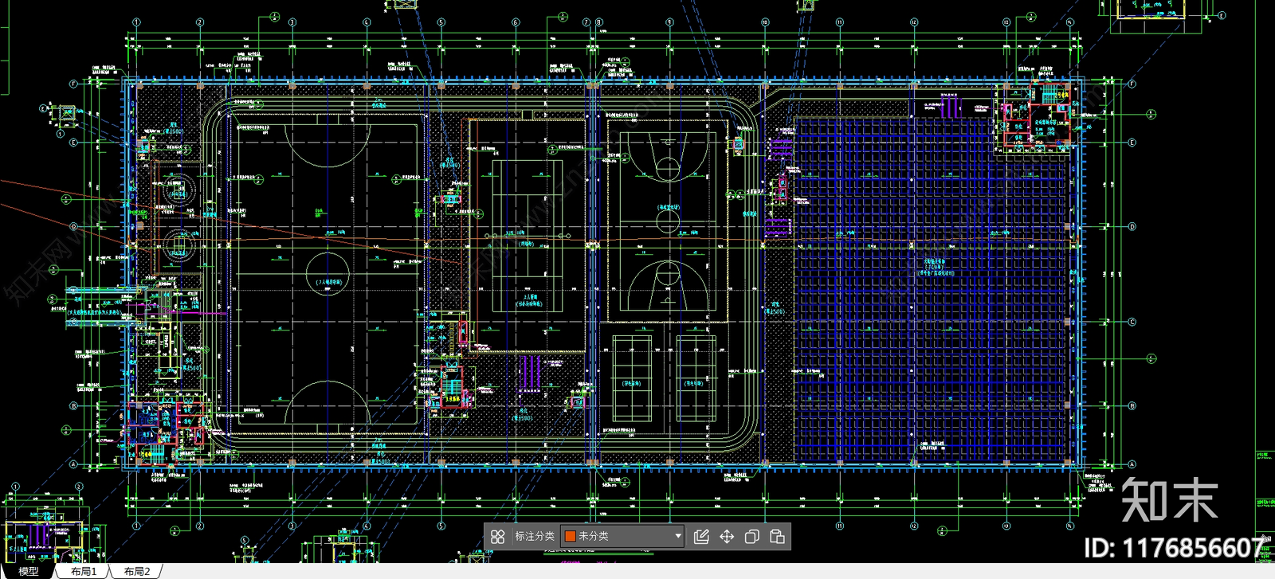Click the 标注分类 label
The image size is (1275, 579).
534,536
